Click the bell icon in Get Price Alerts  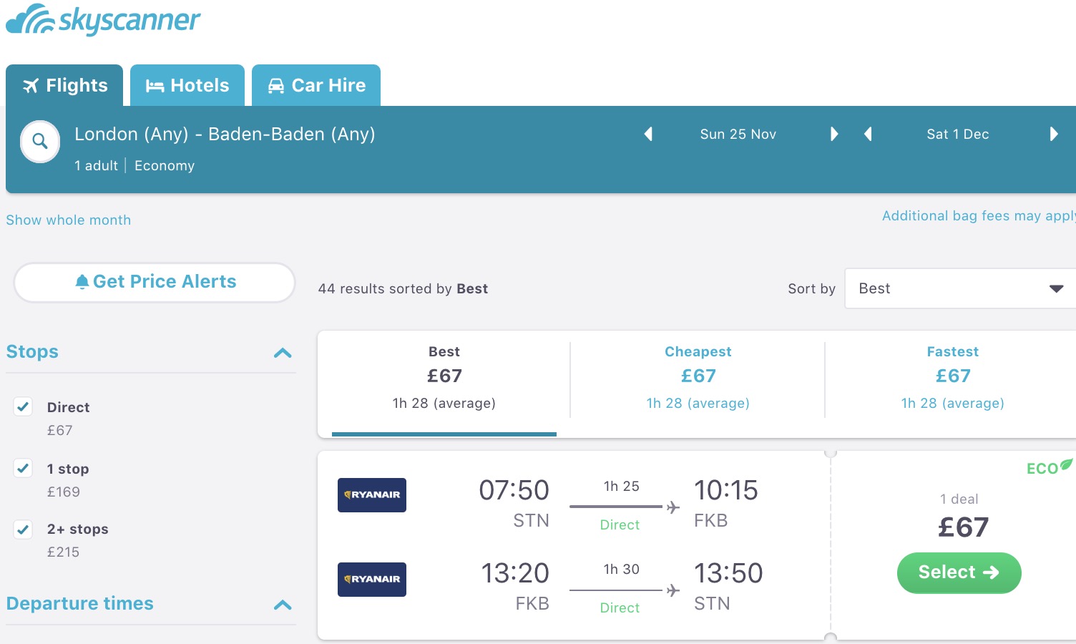pyautogui.click(x=82, y=280)
